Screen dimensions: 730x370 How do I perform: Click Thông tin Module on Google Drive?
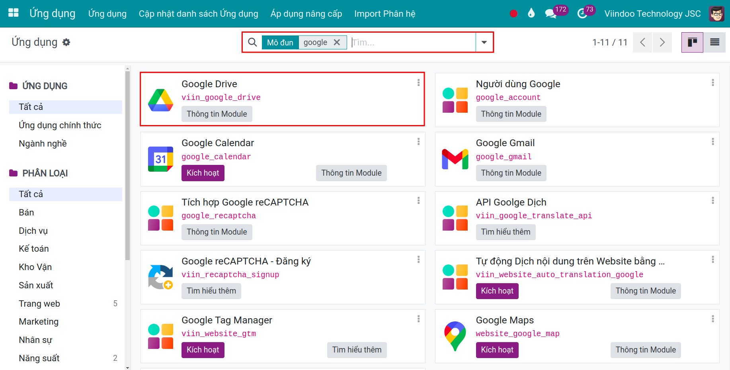pos(217,114)
